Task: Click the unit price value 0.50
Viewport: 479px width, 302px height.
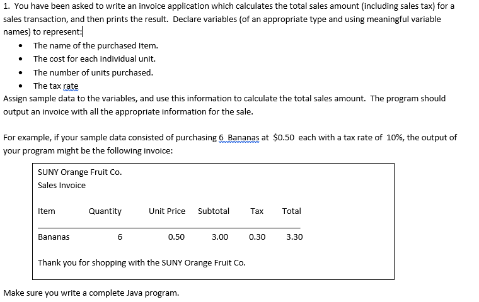Action: [x=176, y=237]
